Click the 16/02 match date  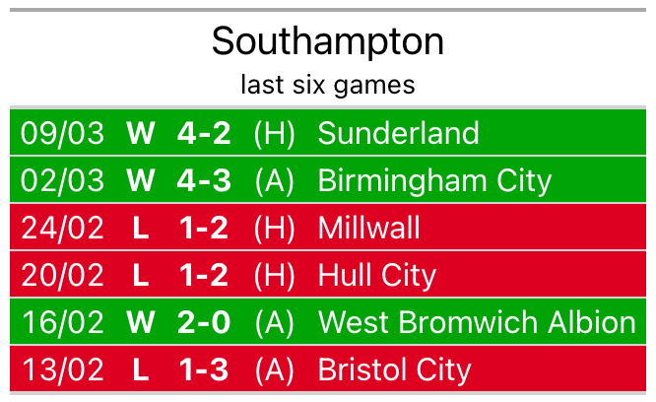click(62, 322)
